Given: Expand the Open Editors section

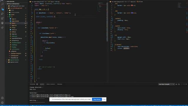Looking at the screenshot, I should coord(11,1).
